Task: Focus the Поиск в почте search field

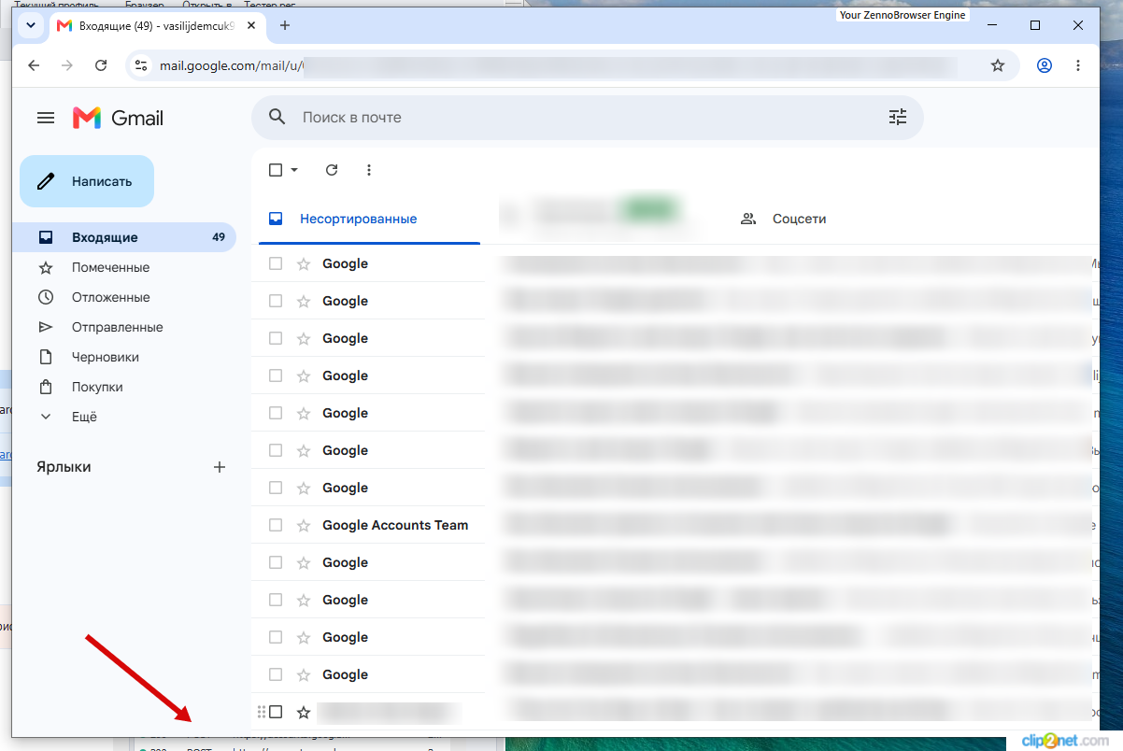Action: tap(587, 118)
